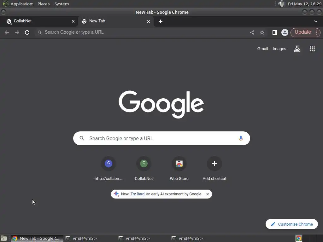Open the side panel icon
The width and height of the screenshot is (323, 242).
275,32
